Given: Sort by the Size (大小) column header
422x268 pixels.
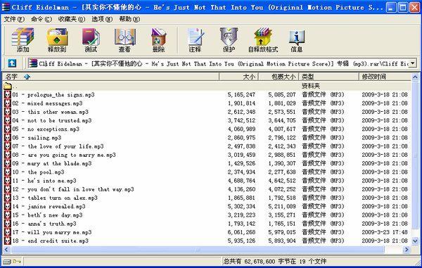Looking at the screenshot, I should pyautogui.click(x=238, y=77).
